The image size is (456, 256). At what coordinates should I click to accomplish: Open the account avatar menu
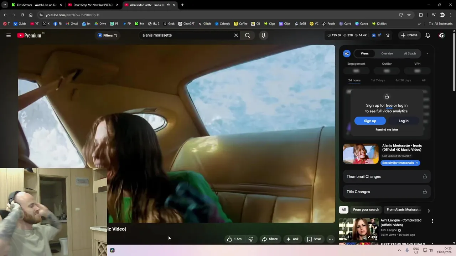tap(442, 35)
